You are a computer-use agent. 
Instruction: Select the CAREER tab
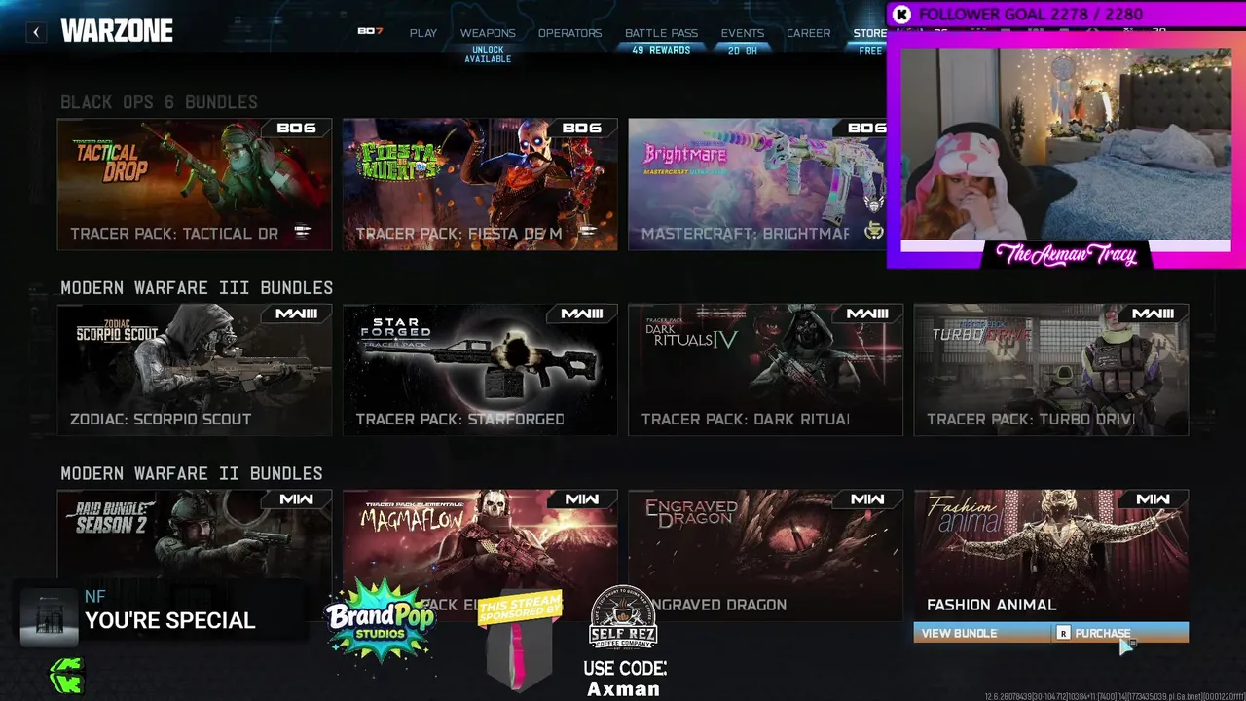(809, 33)
